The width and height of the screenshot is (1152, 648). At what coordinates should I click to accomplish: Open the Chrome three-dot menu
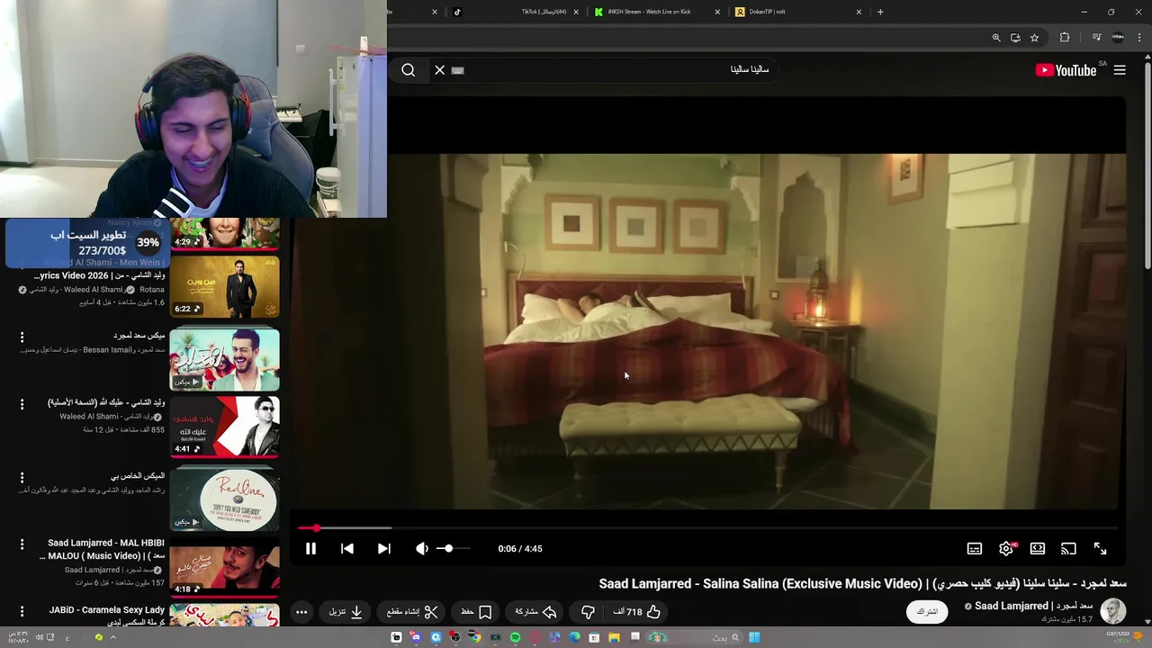[1140, 38]
